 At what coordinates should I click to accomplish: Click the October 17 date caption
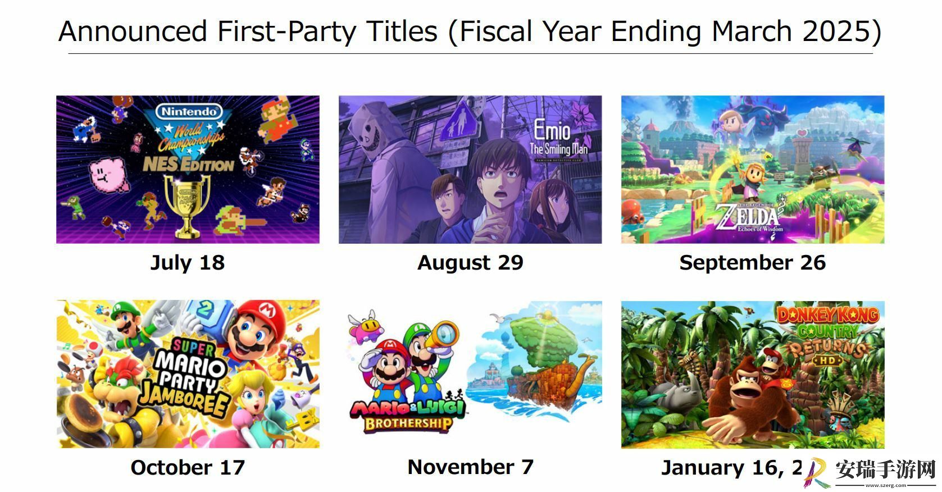click(x=188, y=467)
